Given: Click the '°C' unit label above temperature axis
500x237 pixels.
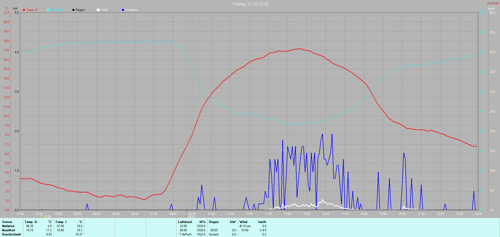Looking at the screenshot, I should pos(7,9).
